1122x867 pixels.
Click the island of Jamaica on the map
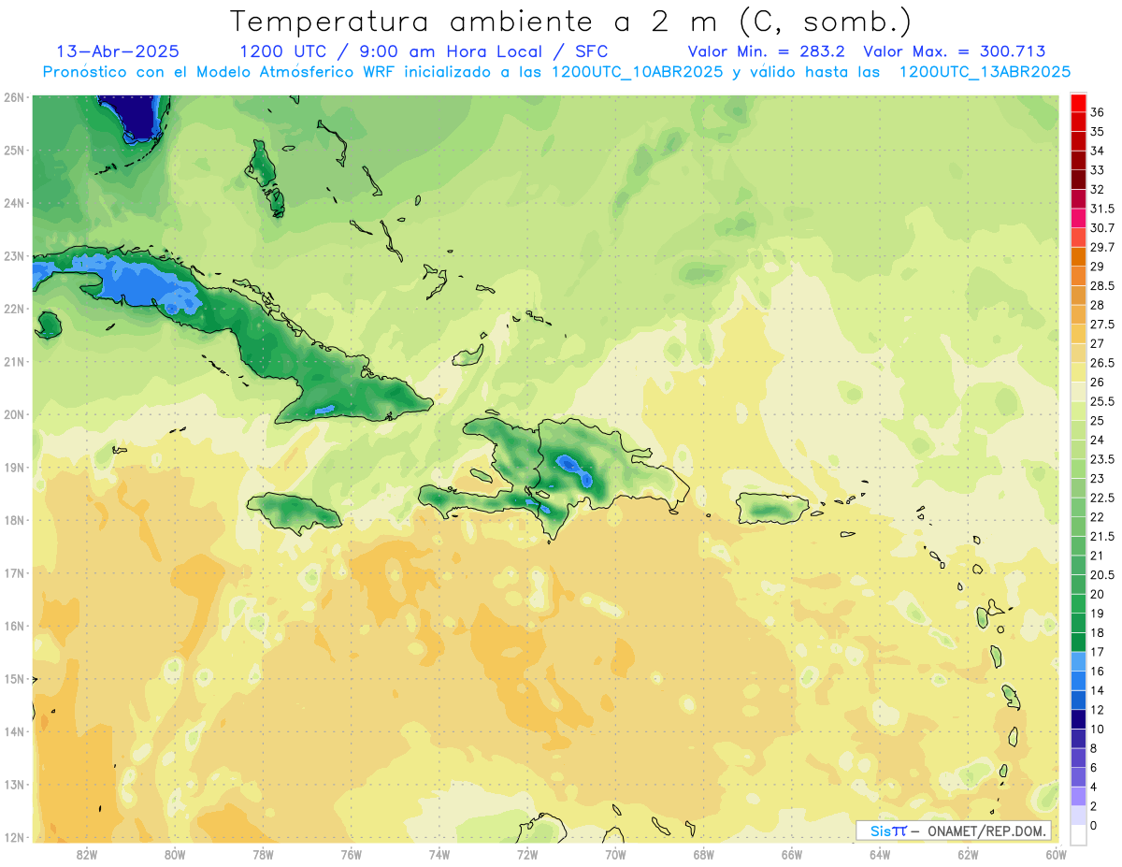pyautogui.click(x=294, y=512)
